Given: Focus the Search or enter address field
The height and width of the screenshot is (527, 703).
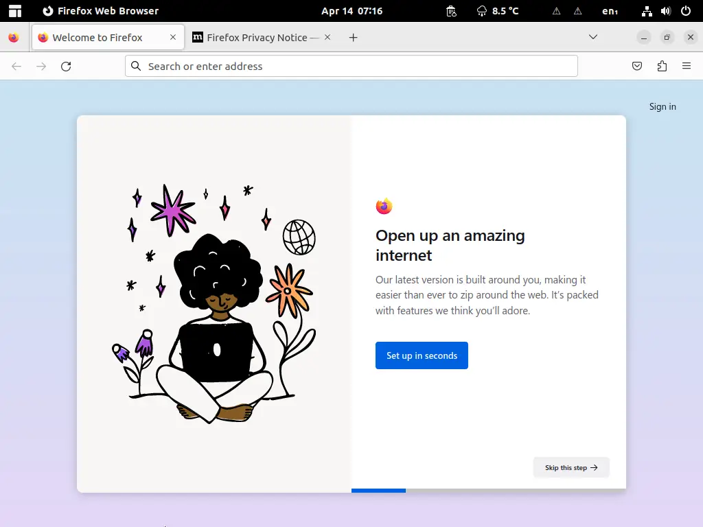Looking at the screenshot, I should click(x=351, y=67).
